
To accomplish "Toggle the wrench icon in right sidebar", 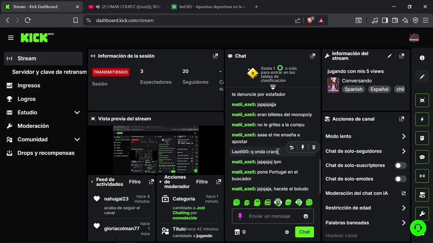I will pyautogui.click(x=422, y=214).
